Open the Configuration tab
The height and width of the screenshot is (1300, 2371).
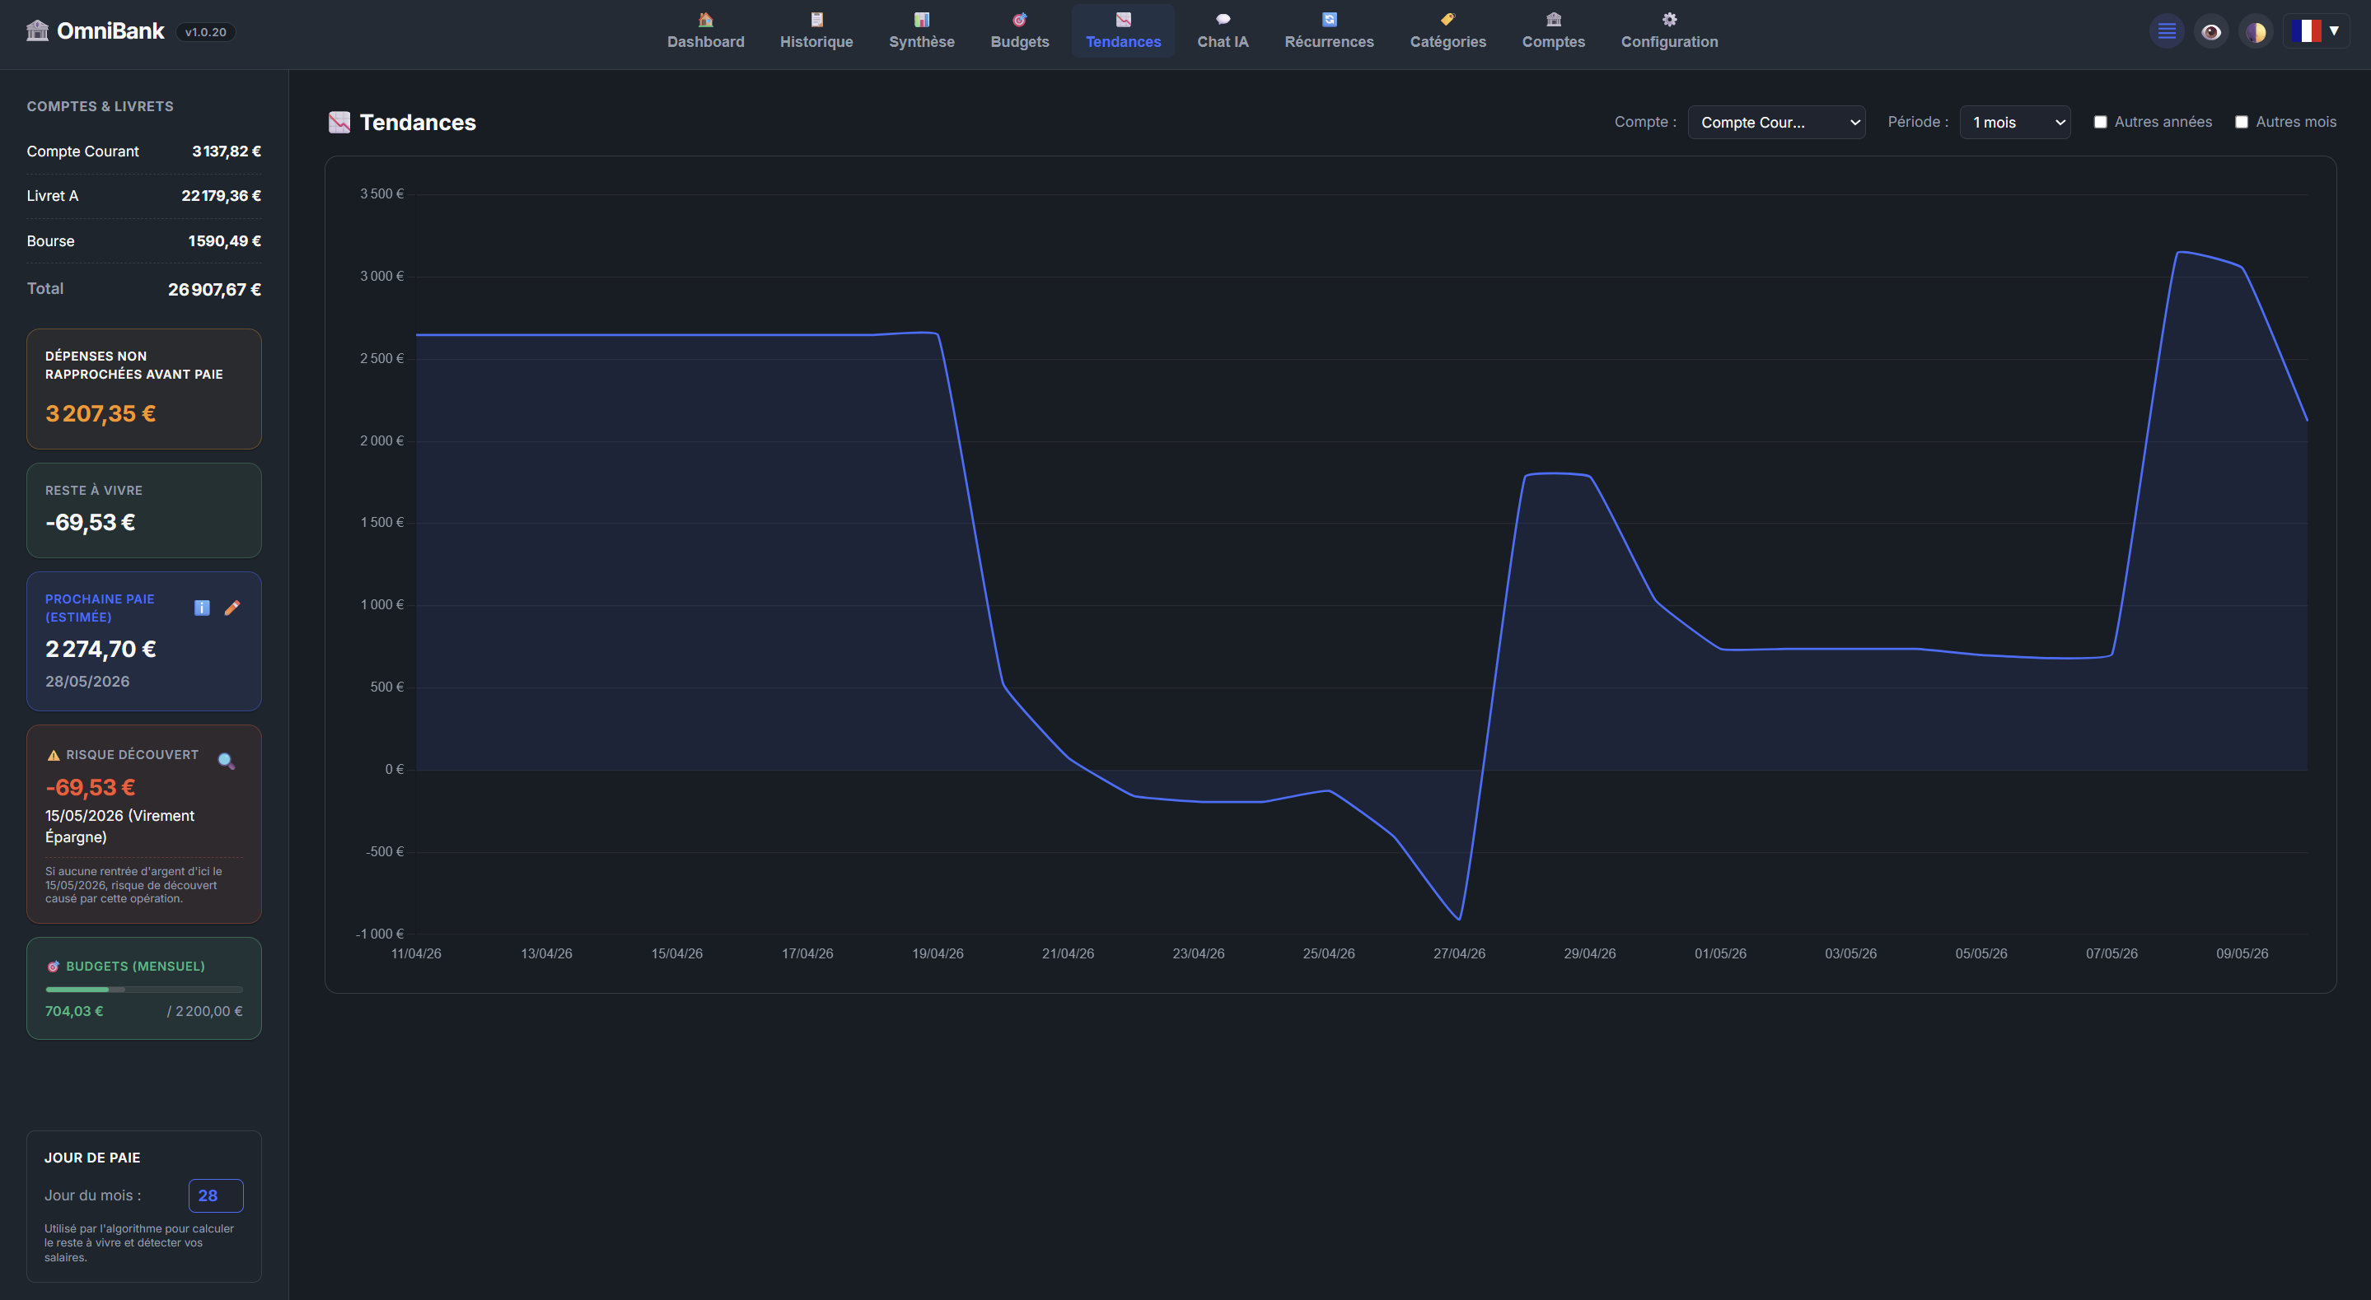(1669, 31)
